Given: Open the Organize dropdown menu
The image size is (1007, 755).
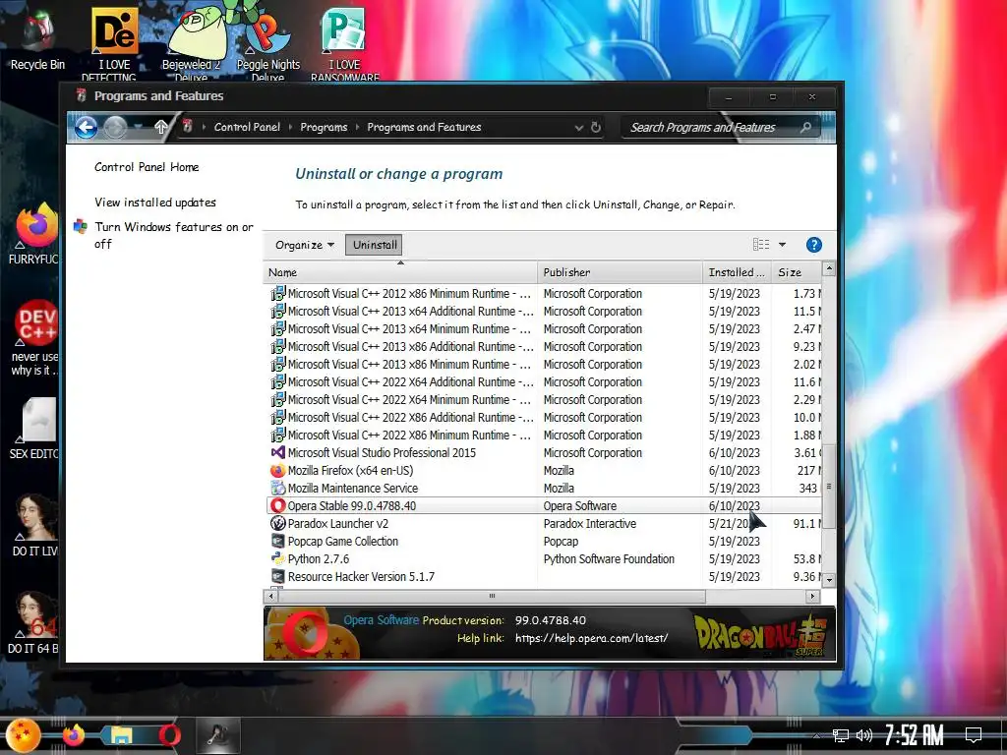Looking at the screenshot, I should click(305, 245).
